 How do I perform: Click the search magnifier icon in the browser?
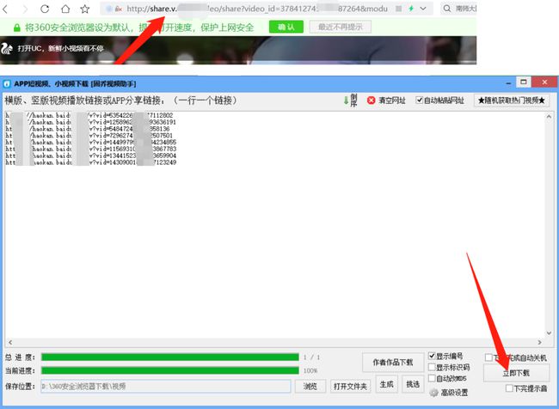[447, 9]
